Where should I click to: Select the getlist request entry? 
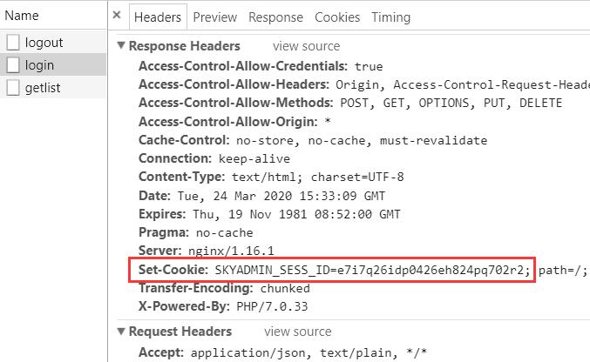(x=53, y=88)
